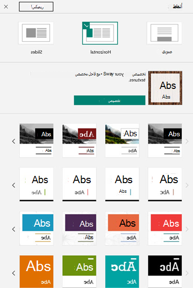Click the Horizontal text label

coord(100,52)
